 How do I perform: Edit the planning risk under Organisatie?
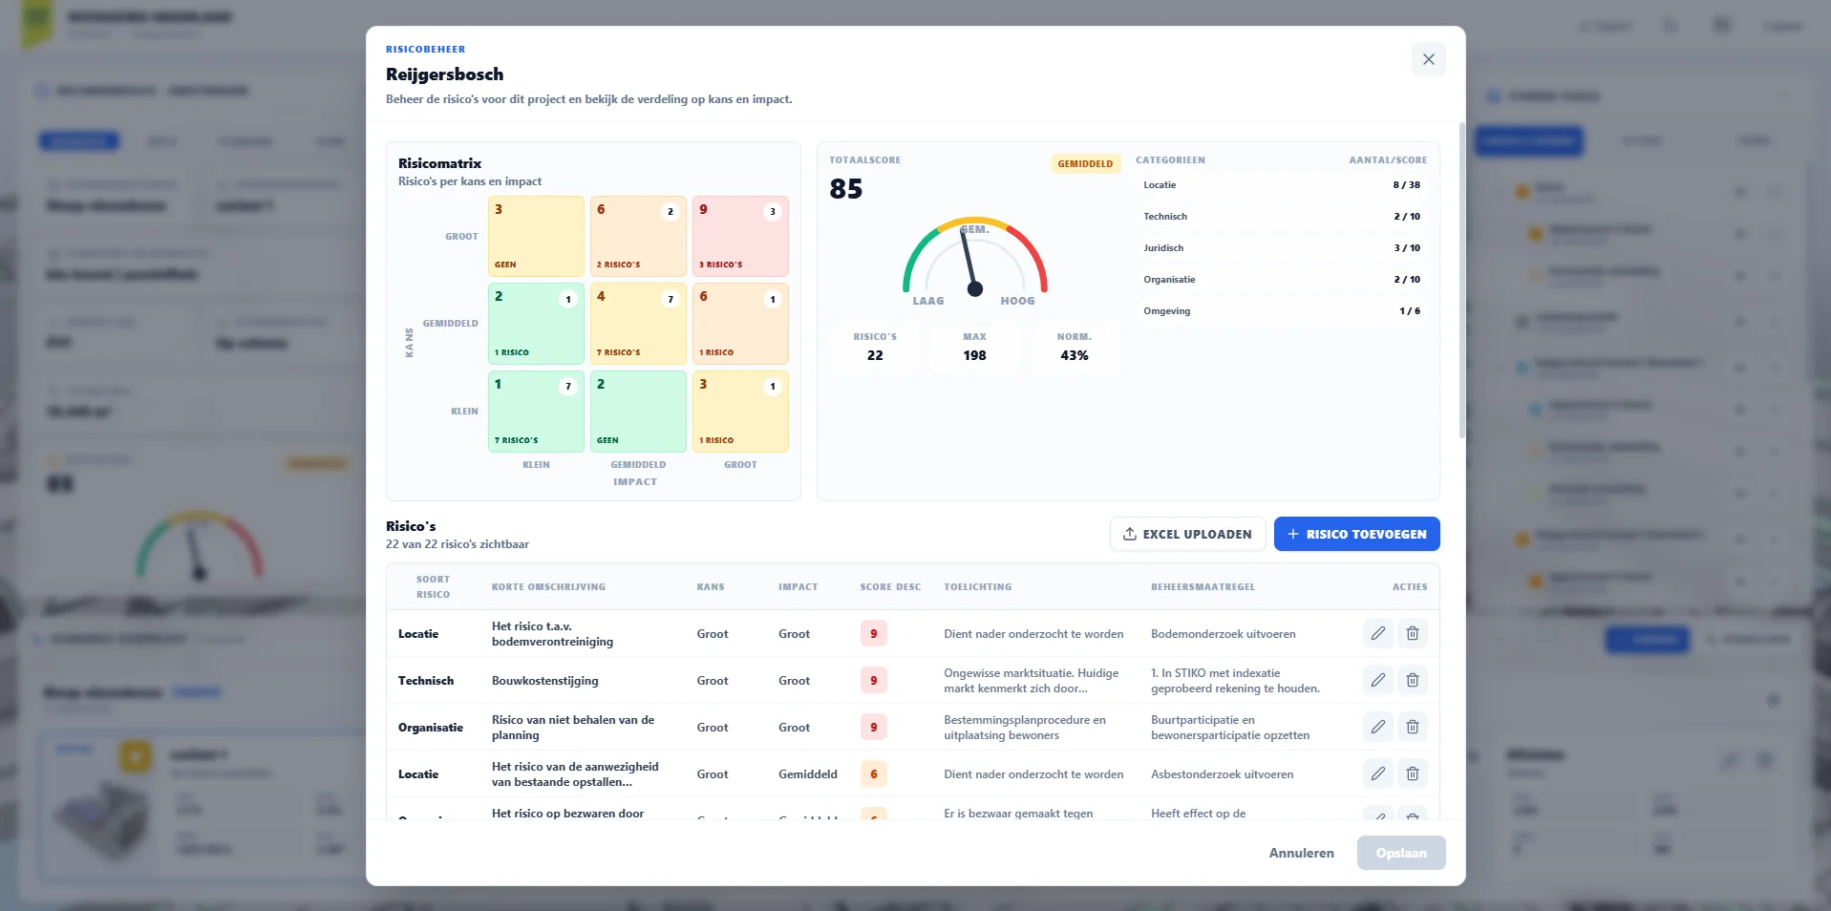1377,727
